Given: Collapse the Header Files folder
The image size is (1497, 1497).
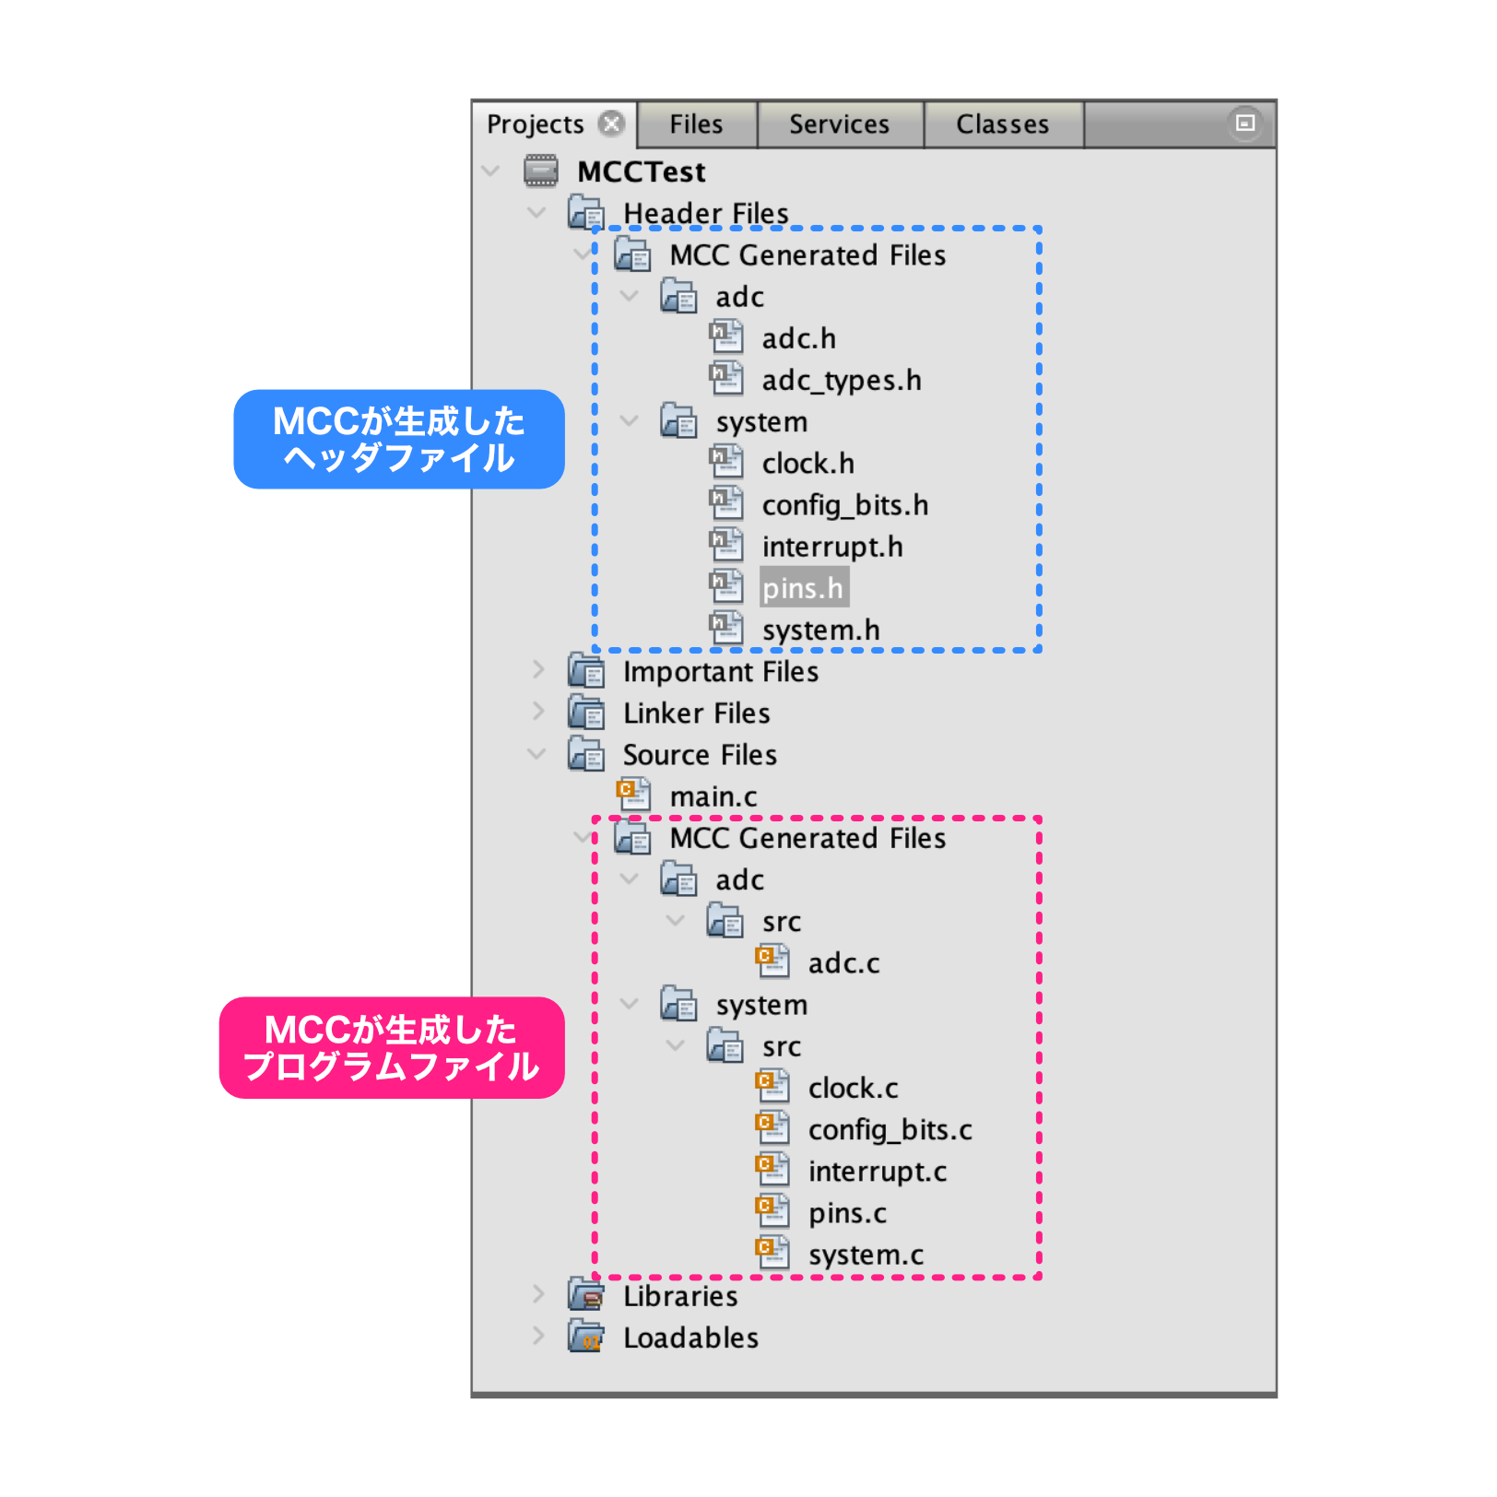Looking at the screenshot, I should [536, 213].
